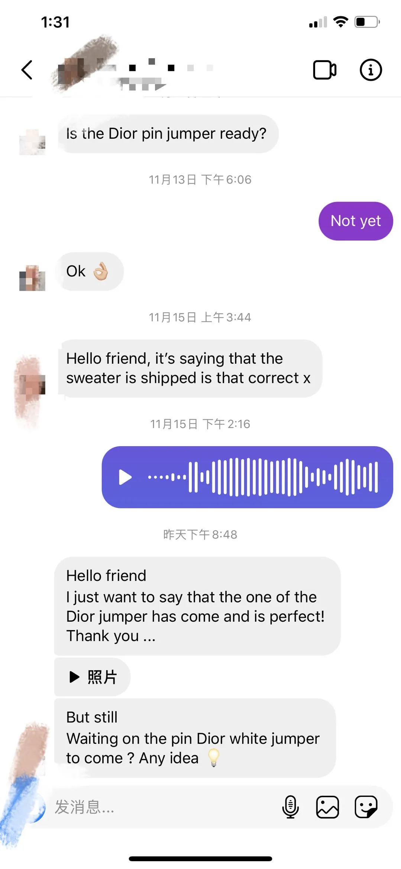401x869 pixels.
Task: Open conversation info circle icon
Action: 371,70
